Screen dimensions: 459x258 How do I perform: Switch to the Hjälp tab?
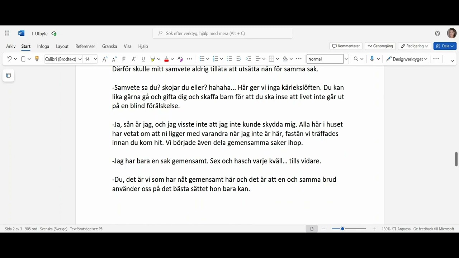143,46
